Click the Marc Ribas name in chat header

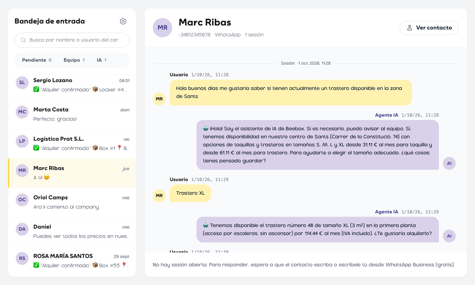click(205, 23)
